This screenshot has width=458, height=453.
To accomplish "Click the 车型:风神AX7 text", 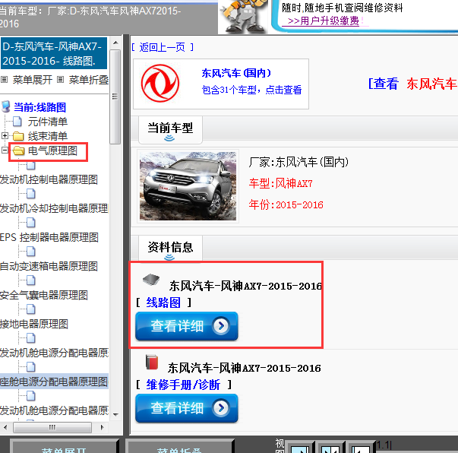I will click(281, 183).
